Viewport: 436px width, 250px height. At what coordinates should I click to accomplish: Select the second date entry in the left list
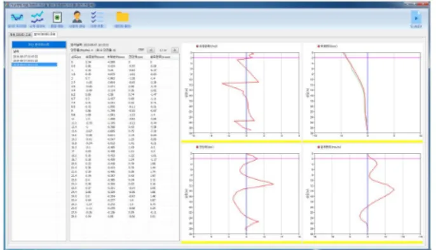pyautogui.click(x=25, y=60)
